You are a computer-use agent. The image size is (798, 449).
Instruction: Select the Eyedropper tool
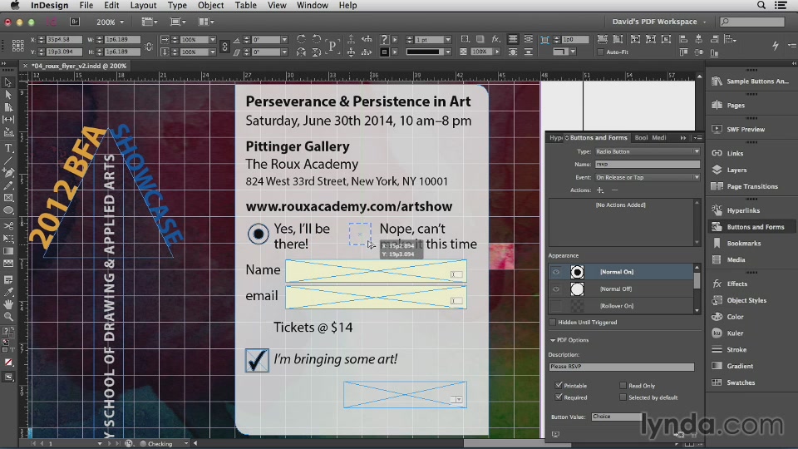coord(8,292)
